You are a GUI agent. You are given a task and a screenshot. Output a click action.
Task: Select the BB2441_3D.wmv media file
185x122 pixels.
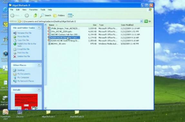click(x=58, y=44)
